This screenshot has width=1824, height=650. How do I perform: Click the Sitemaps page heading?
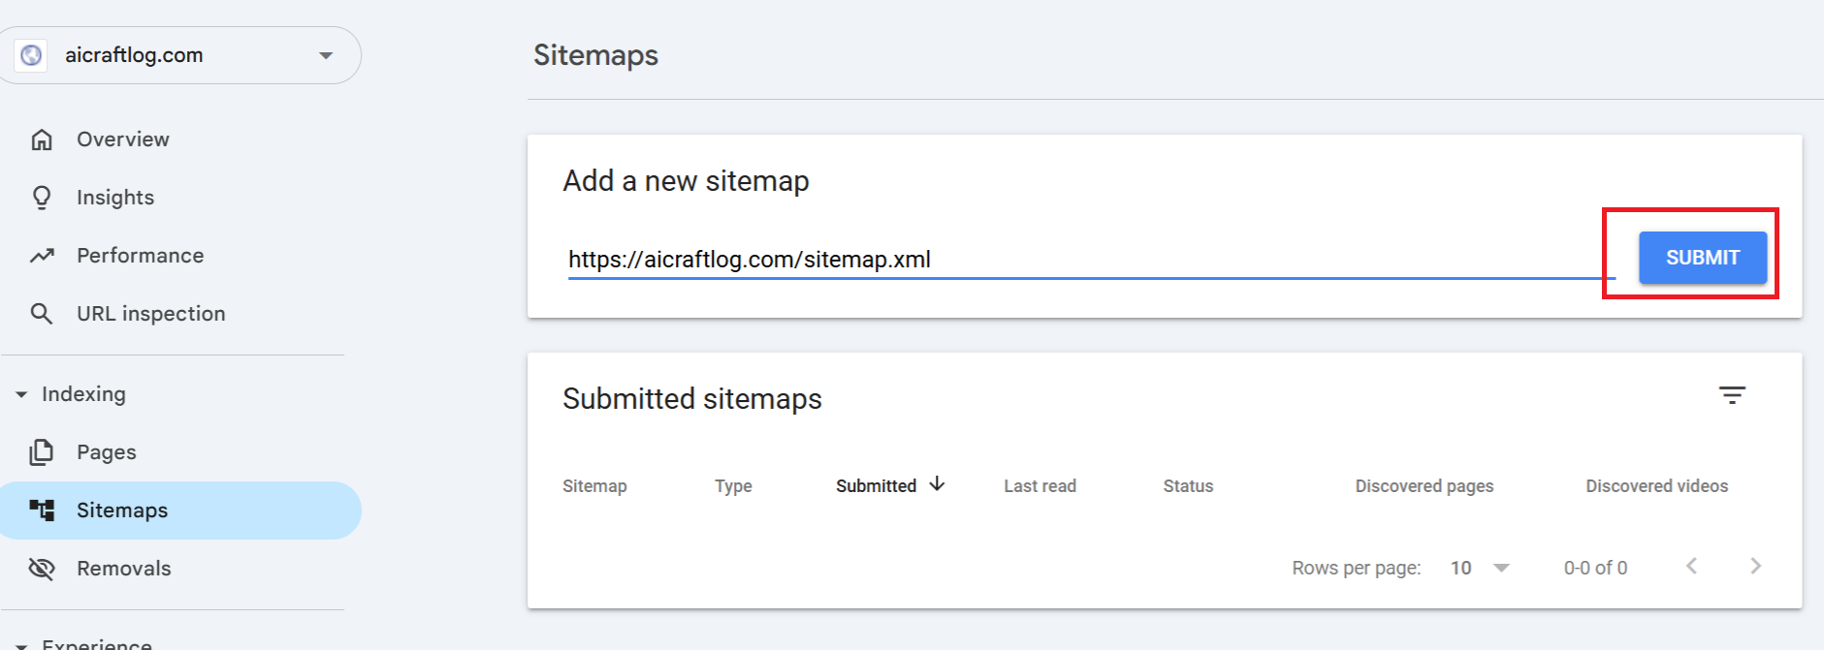[x=596, y=55]
